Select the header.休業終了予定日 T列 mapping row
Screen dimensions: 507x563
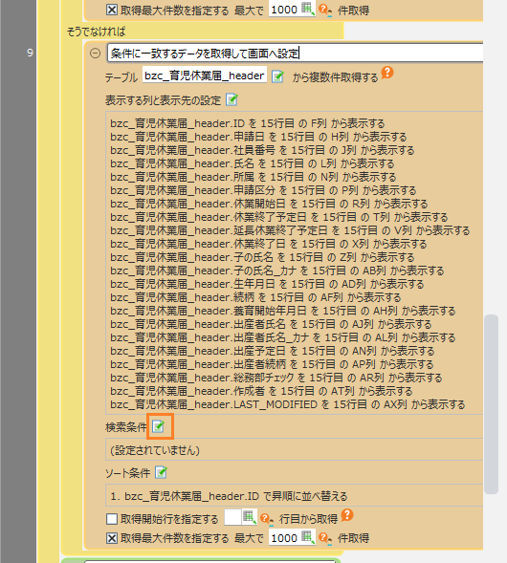tap(278, 217)
